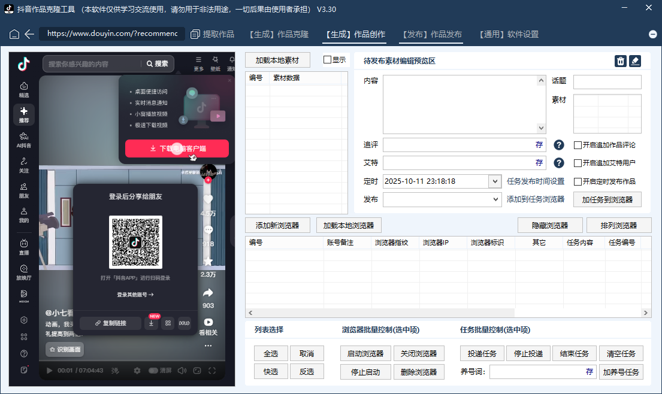Click 全选 to select all browsers
The height and width of the screenshot is (394, 662).
tap(271, 353)
